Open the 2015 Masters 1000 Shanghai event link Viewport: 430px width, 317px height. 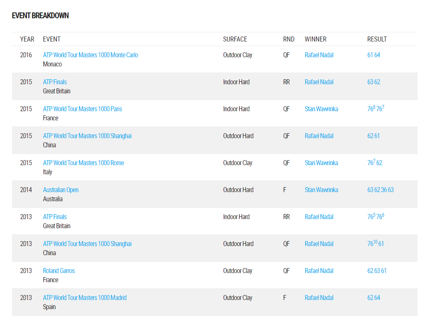(87, 136)
